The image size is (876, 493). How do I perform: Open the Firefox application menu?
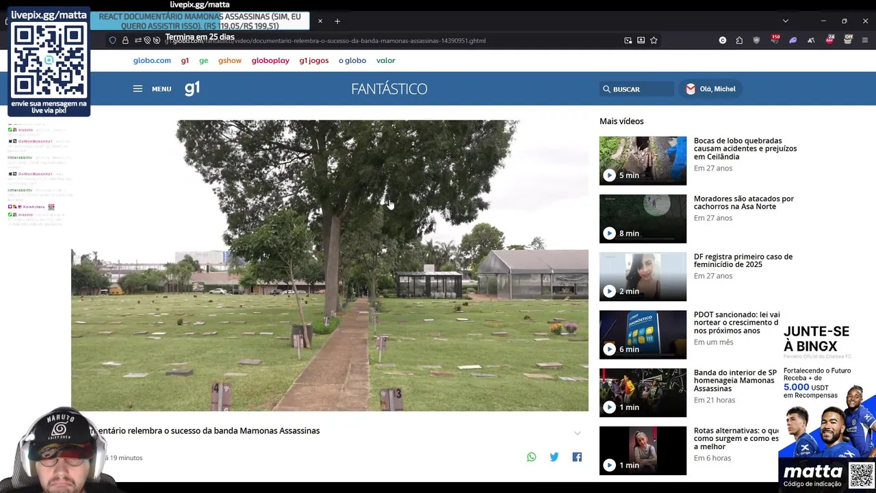(866, 40)
